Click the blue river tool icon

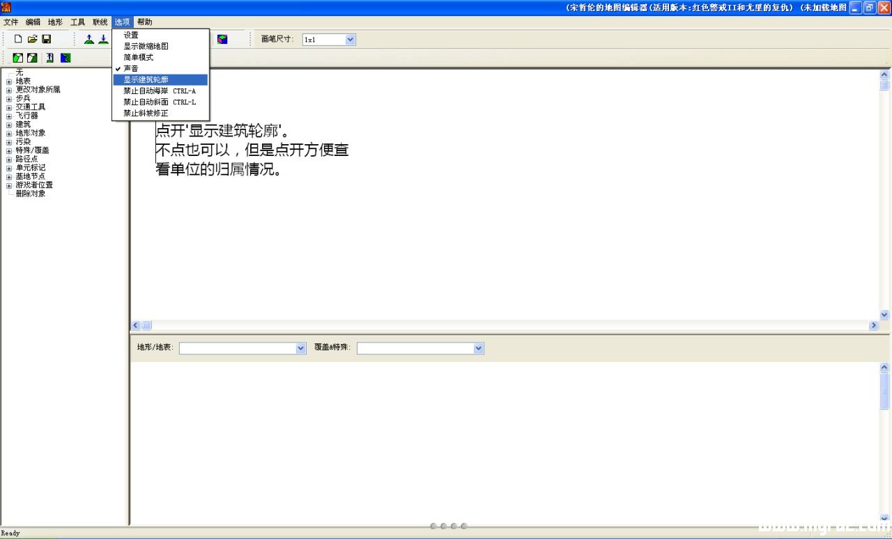pyautogui.click(x=66, y=58)
